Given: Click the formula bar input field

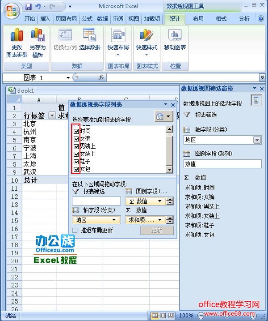Looking at the screenshot, I should 183,77.
